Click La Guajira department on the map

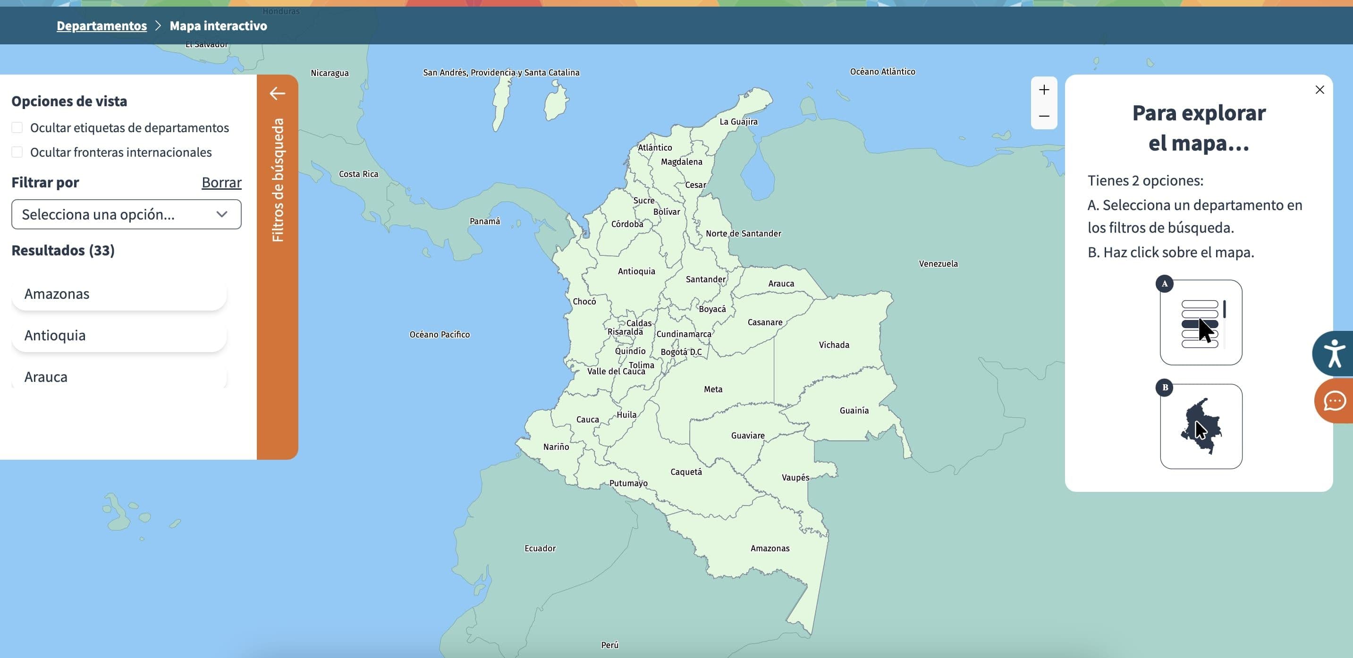click(x=738, y=121)
